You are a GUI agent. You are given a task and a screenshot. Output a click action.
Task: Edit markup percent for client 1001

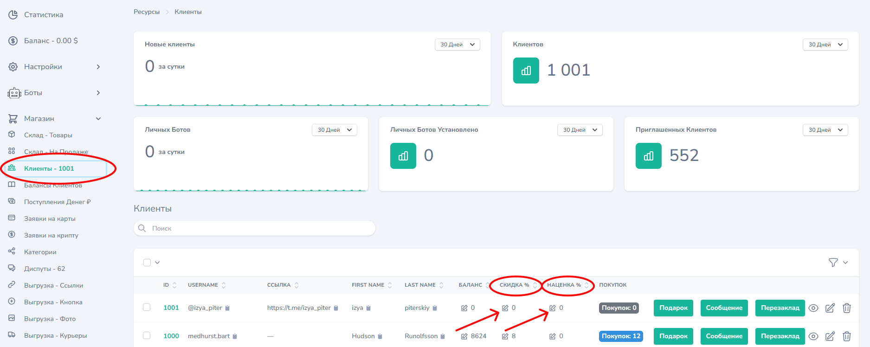point(553,308)
